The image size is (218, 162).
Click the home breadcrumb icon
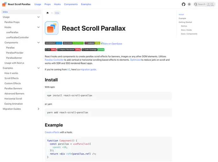tap(48, 13)
